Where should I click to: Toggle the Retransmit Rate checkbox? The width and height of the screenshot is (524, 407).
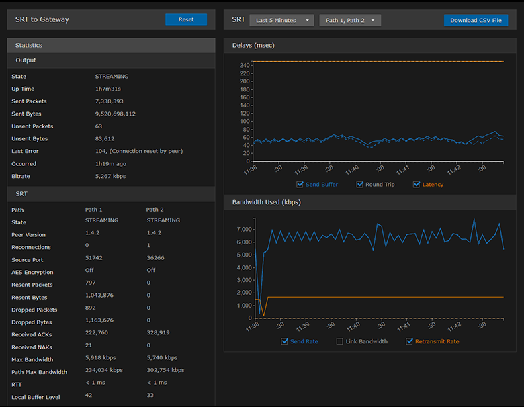click(x=410, y=342)
